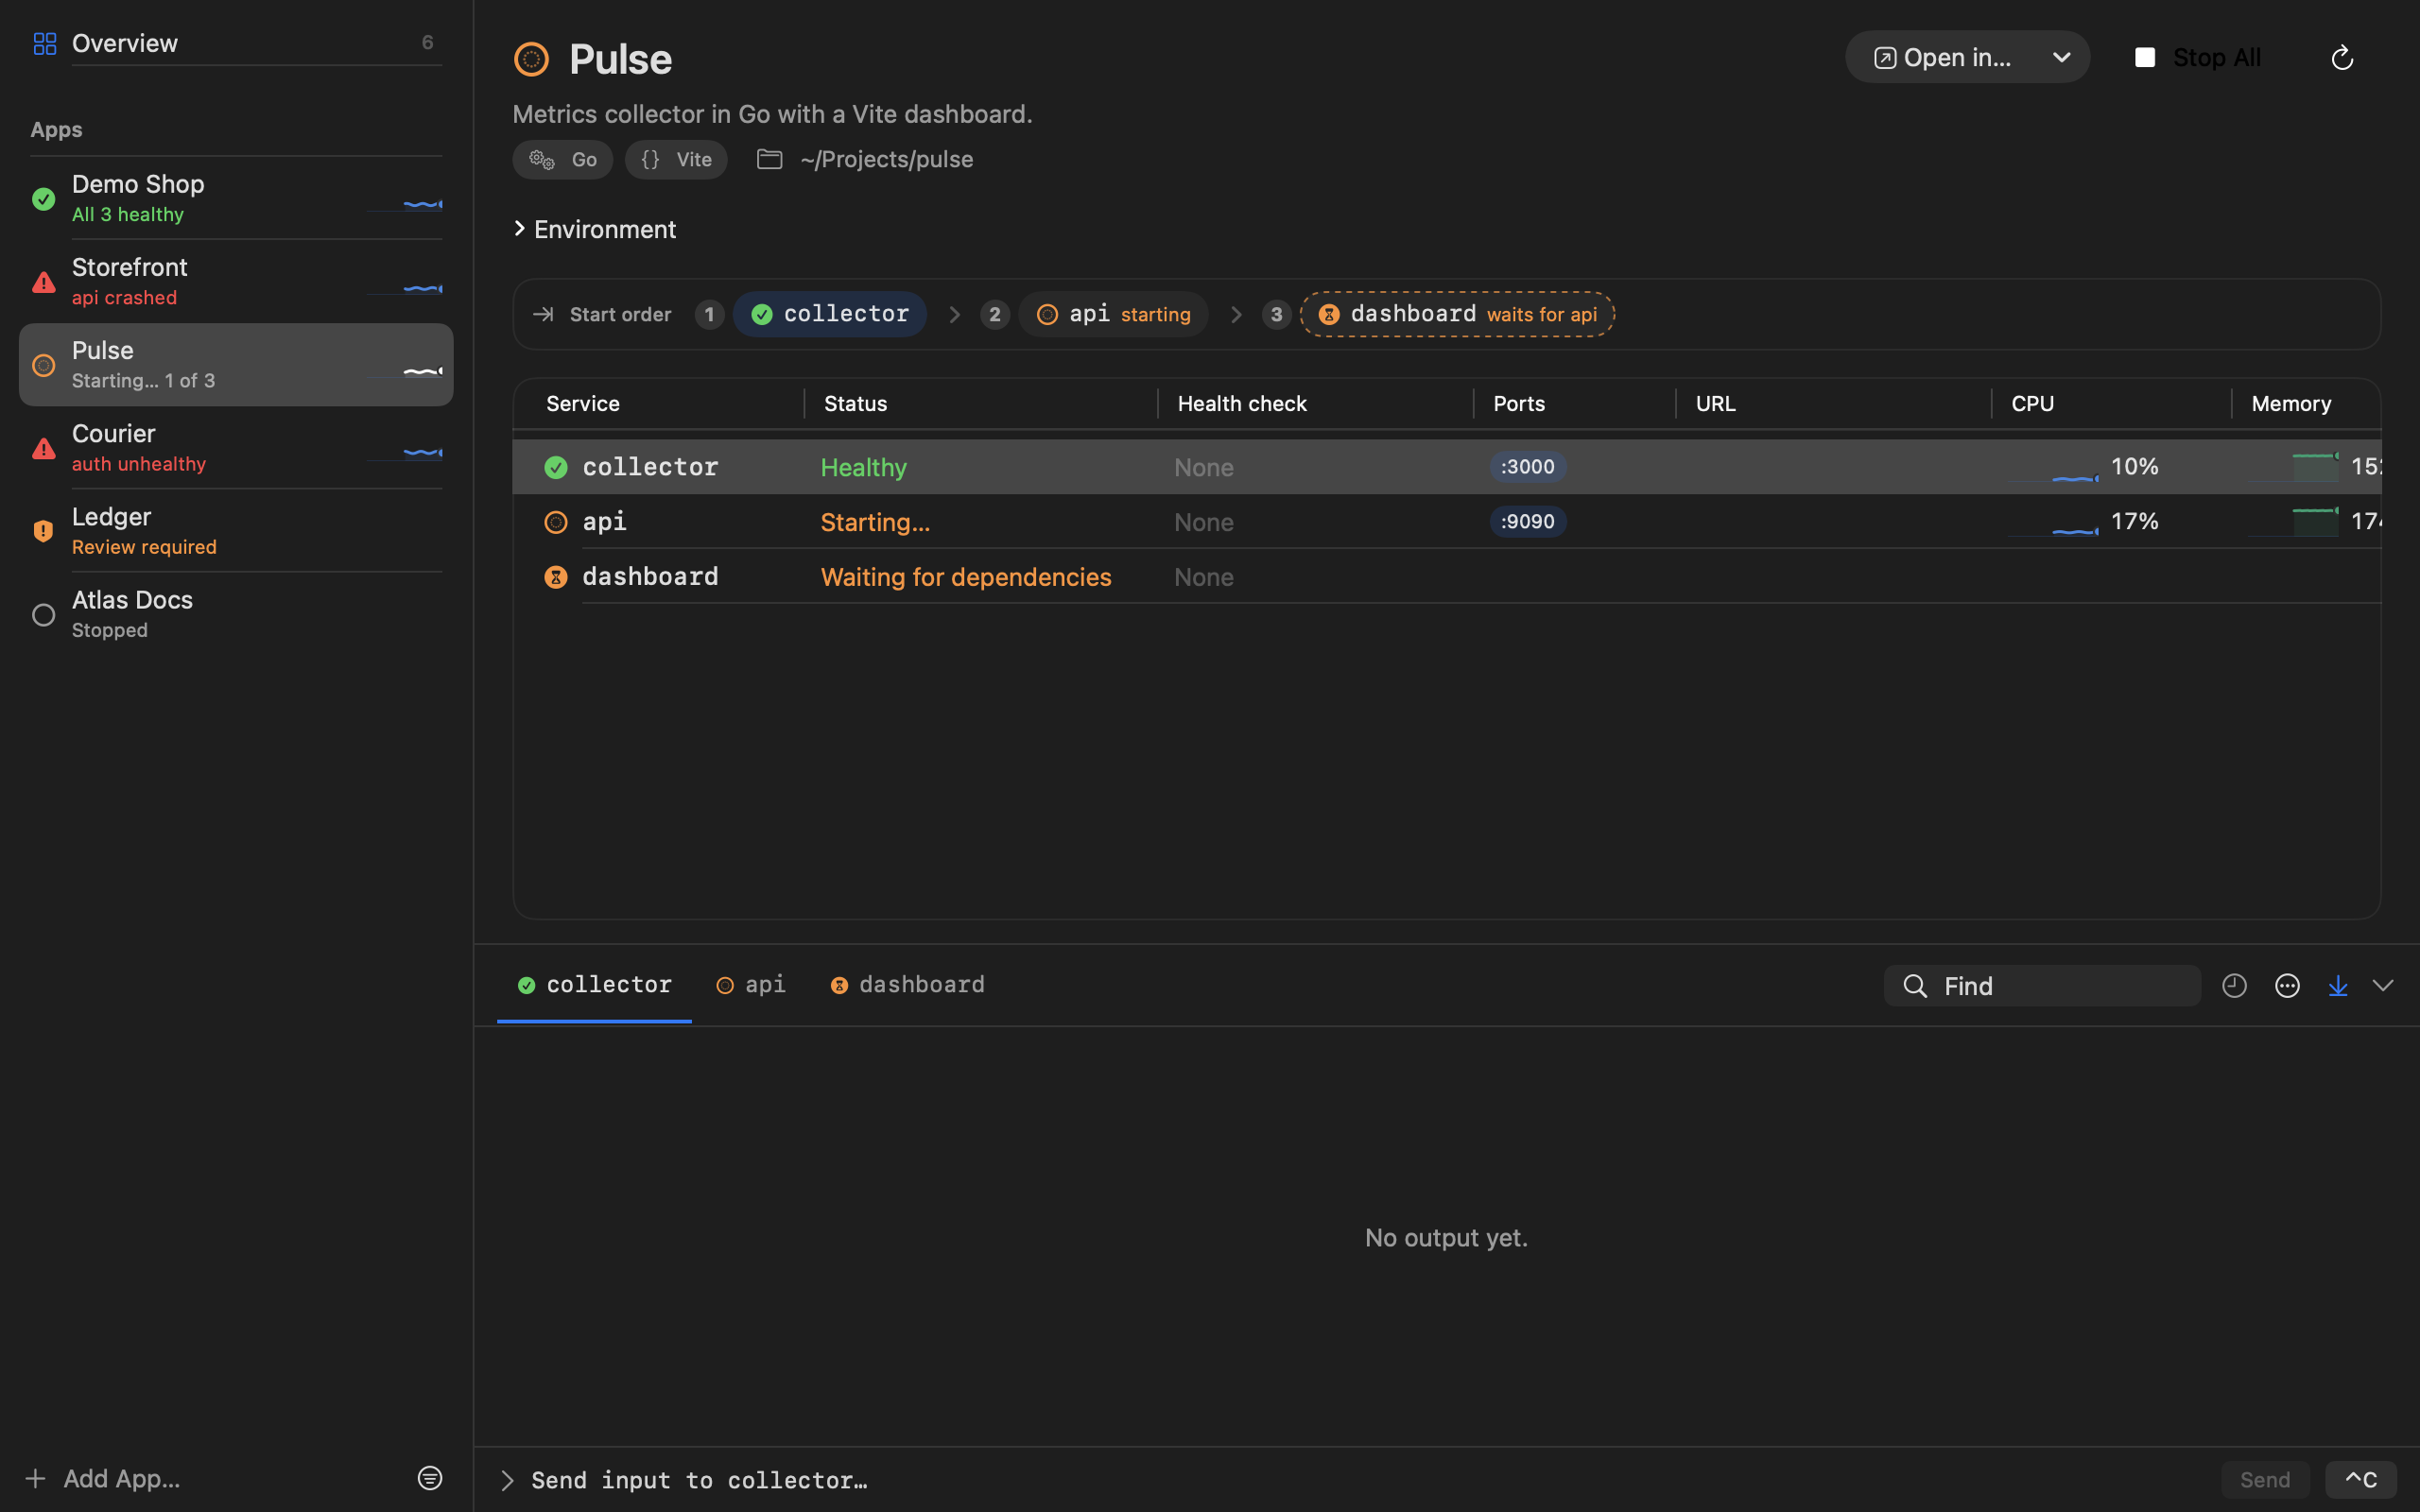Screen dimensions: 2420x1512
Task: Click Demo Shop sparkline graph
Action: (405, 204)
